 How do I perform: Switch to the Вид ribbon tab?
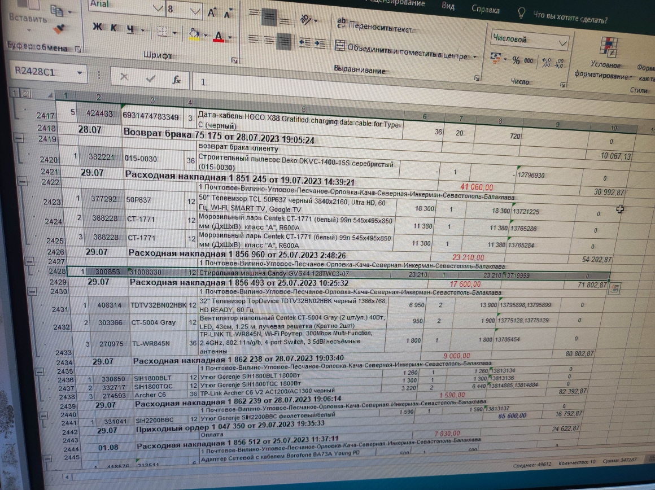coord(448,6)
